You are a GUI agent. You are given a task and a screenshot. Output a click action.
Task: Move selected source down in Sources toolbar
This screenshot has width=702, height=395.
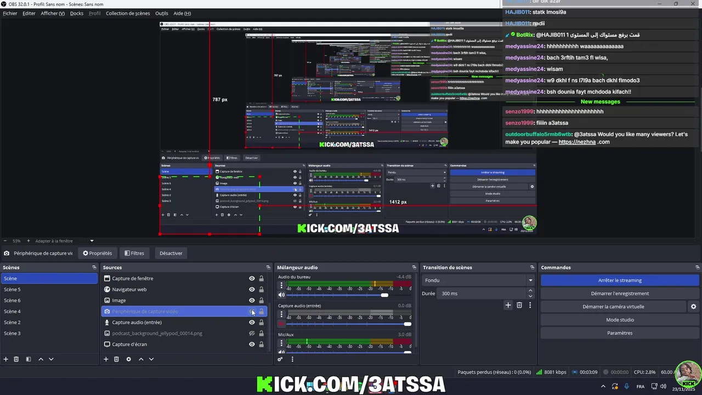(151, 359)
